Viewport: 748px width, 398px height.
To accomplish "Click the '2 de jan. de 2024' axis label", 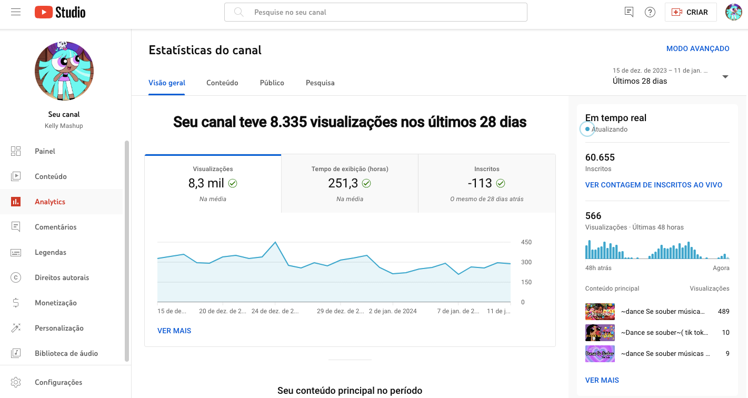I will 393,311.
